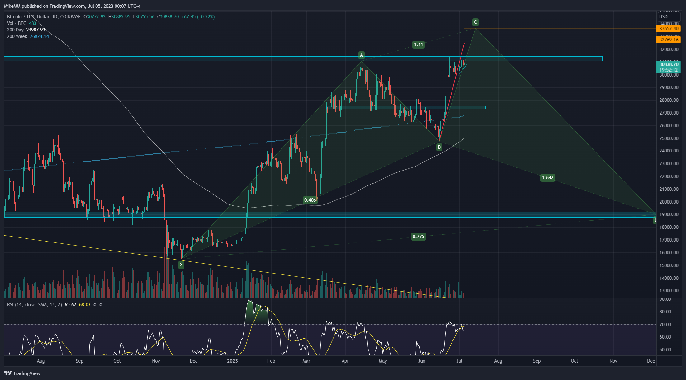
Task: Select the 1.642 ratio label
Action: [548, 178]
